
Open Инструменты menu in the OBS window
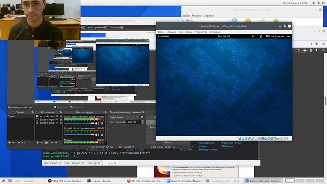point(98,27)
